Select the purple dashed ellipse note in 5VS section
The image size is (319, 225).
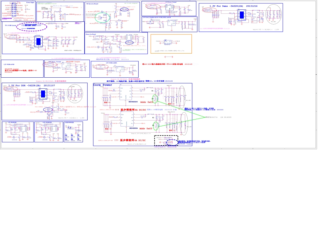32,26
